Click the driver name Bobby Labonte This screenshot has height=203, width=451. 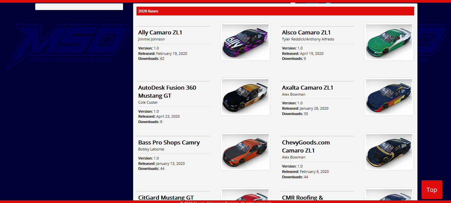151,149
